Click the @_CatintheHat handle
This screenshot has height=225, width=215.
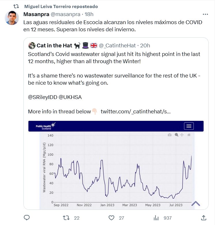[118, 45]
